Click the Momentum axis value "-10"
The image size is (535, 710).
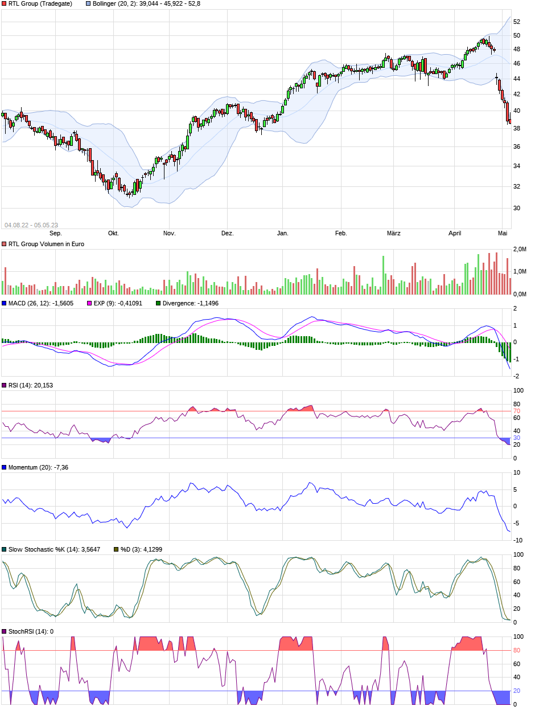pyautogui.click(x=518, y=540)
